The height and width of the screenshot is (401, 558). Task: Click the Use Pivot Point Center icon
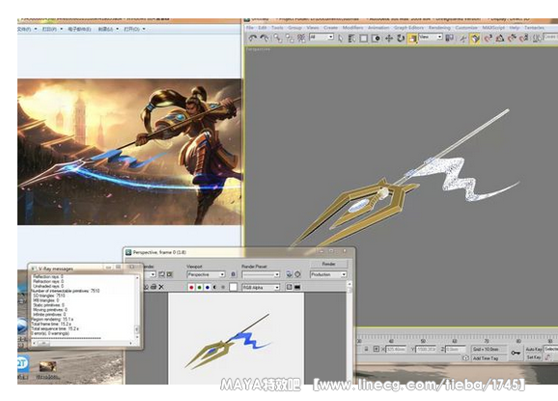pyautogui.click(x=450, y=38)
